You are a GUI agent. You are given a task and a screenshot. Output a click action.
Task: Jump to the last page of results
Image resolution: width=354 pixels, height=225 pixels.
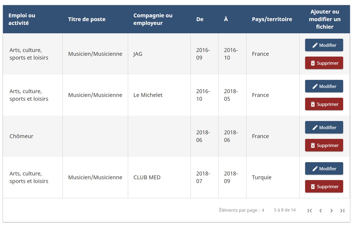point(342,211)
